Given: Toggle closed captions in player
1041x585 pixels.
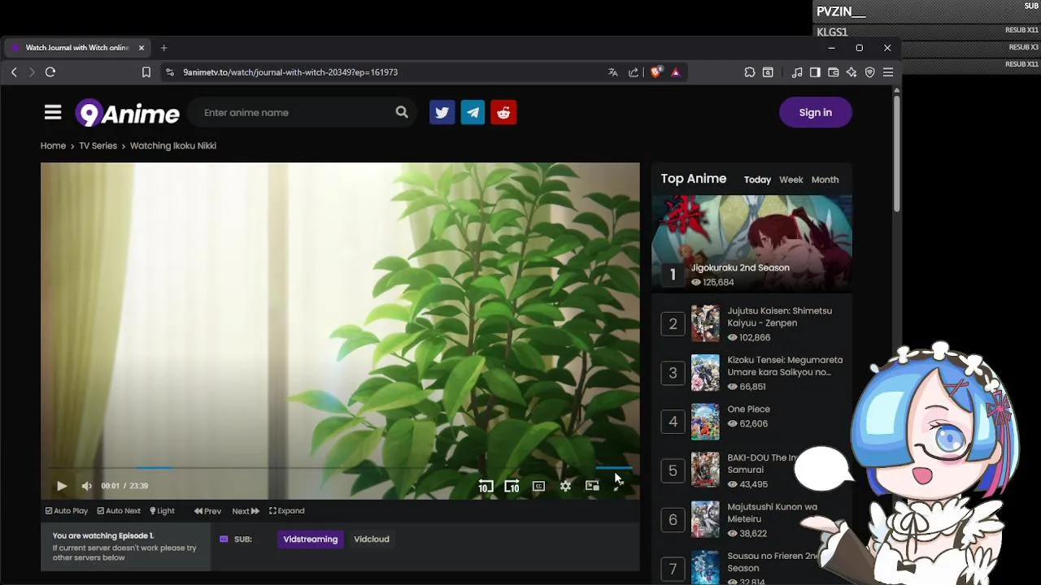Looking at the screenshot, I should (538, 486).
